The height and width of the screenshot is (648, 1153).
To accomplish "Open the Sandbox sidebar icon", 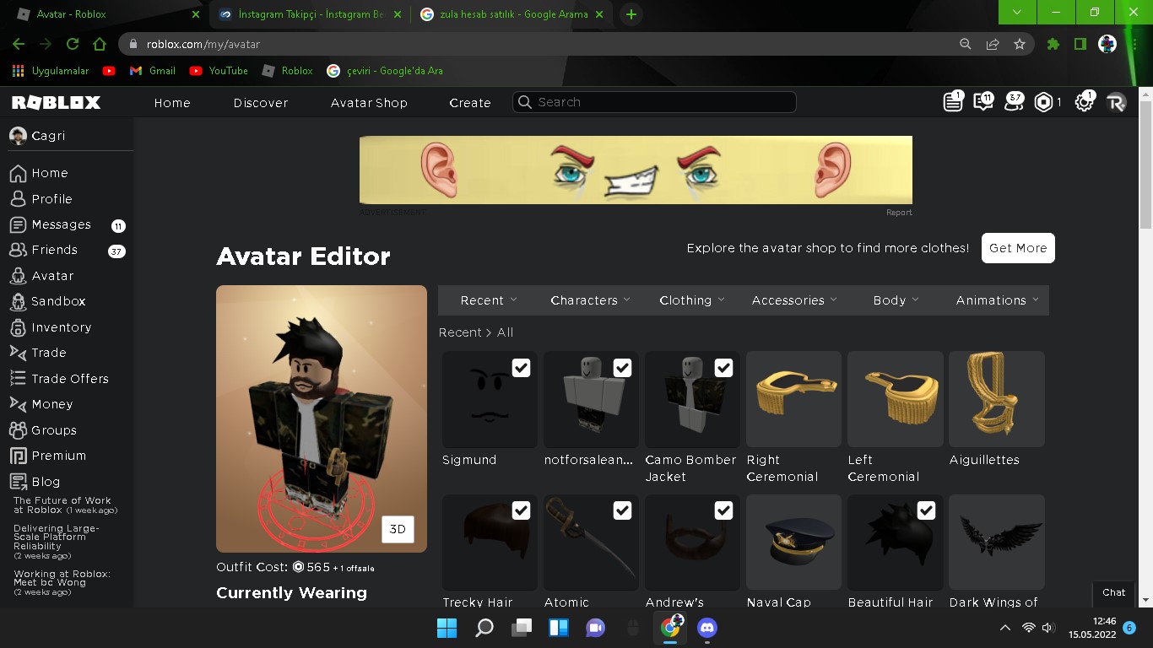I will click(18, 301).
